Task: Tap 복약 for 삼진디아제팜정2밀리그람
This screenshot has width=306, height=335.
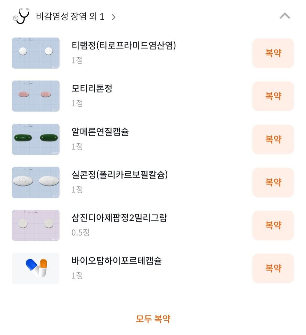Action: point(273,225)
